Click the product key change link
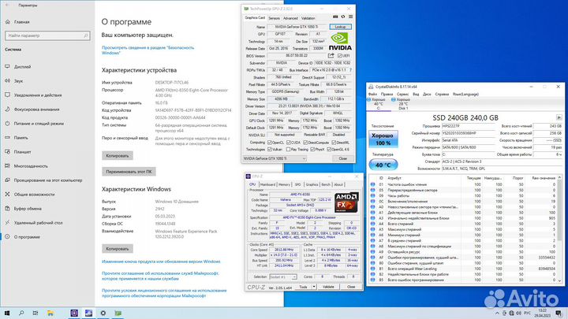568x319 pixels. pos(161,262)
